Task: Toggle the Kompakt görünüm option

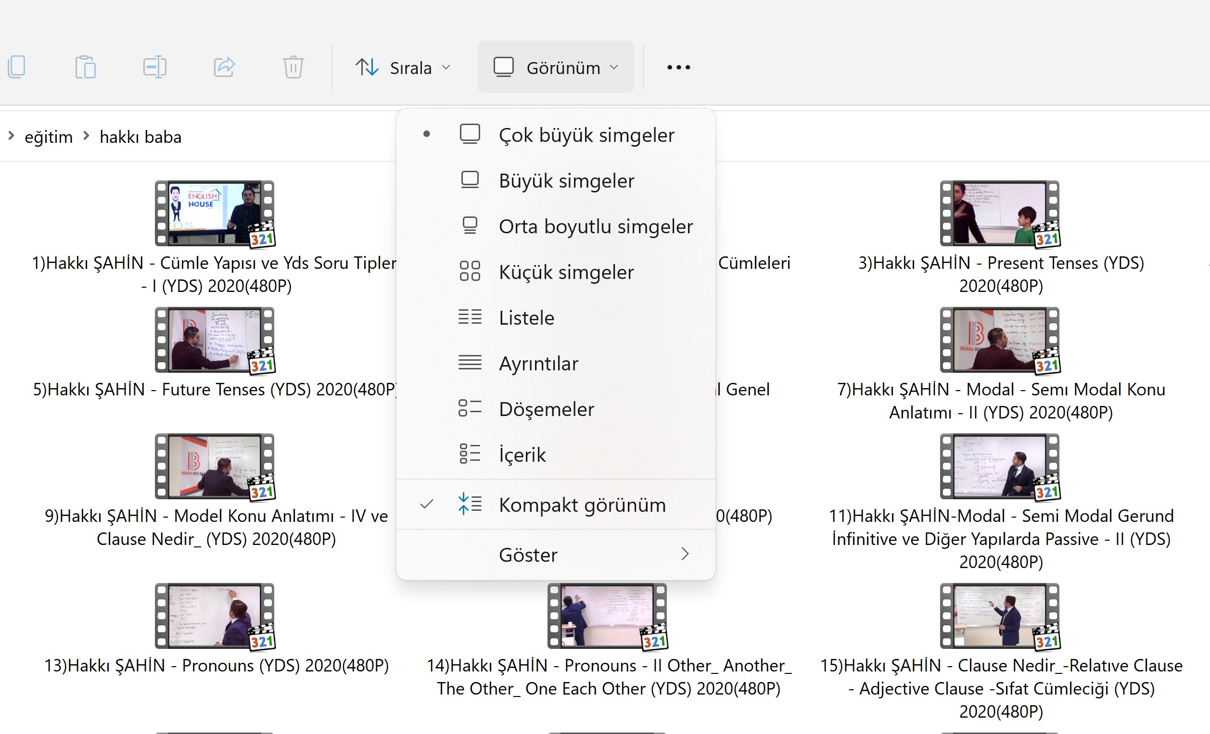Action: [x=582, y=505]
